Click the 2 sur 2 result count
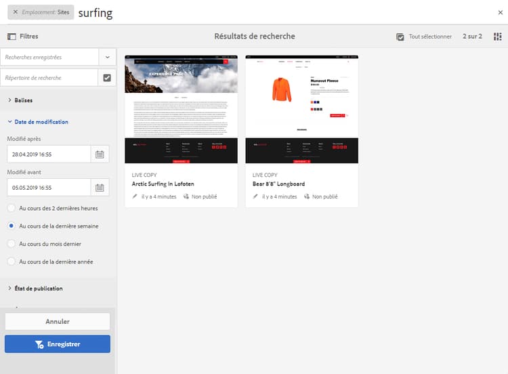 click(472, 37)
